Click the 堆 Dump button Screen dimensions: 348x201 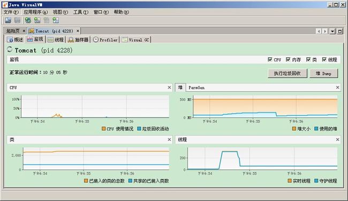pyautogui.click(x=324, y=73)
